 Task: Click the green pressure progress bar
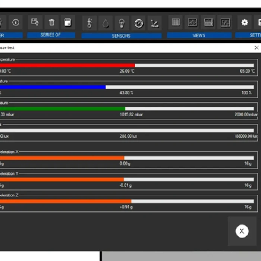pyautogui.click(x=63, y=109)
